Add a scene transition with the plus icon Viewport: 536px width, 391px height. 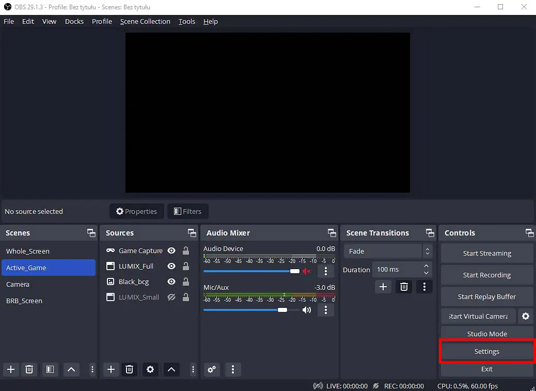click(x=383, y=287)
